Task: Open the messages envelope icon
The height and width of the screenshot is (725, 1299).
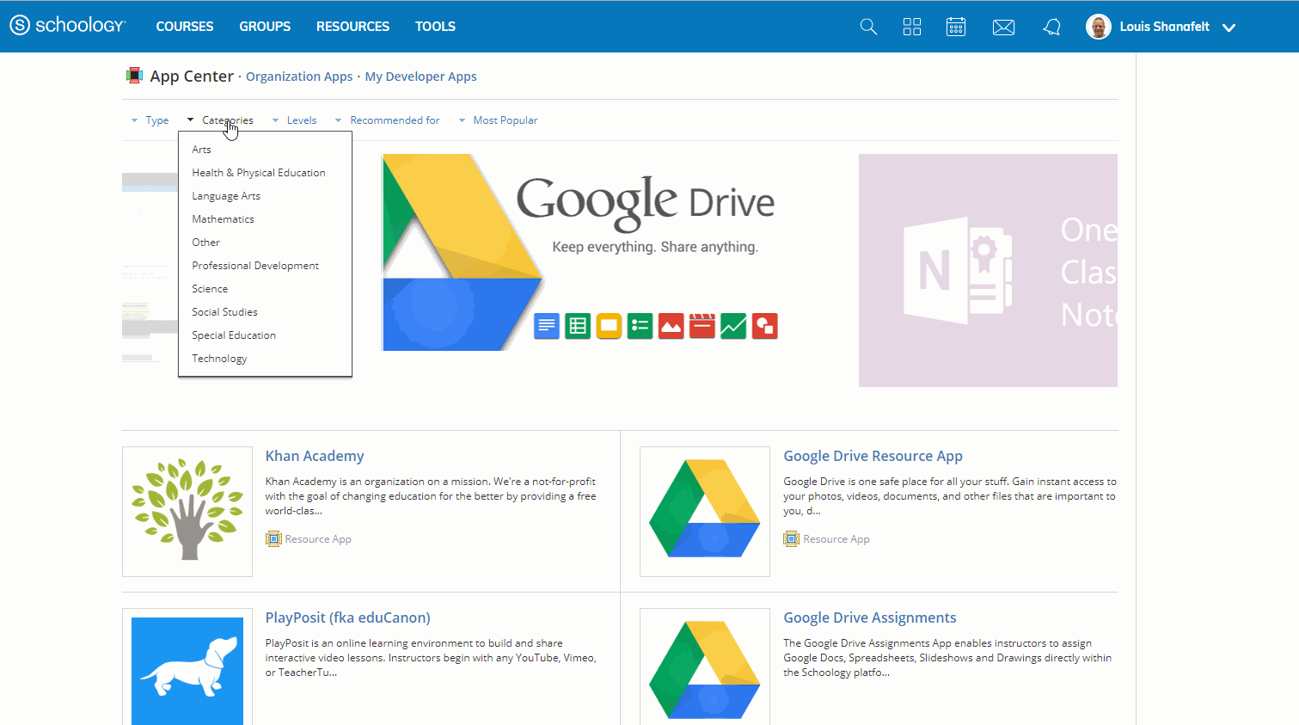Action: [x=1003, y=28]
